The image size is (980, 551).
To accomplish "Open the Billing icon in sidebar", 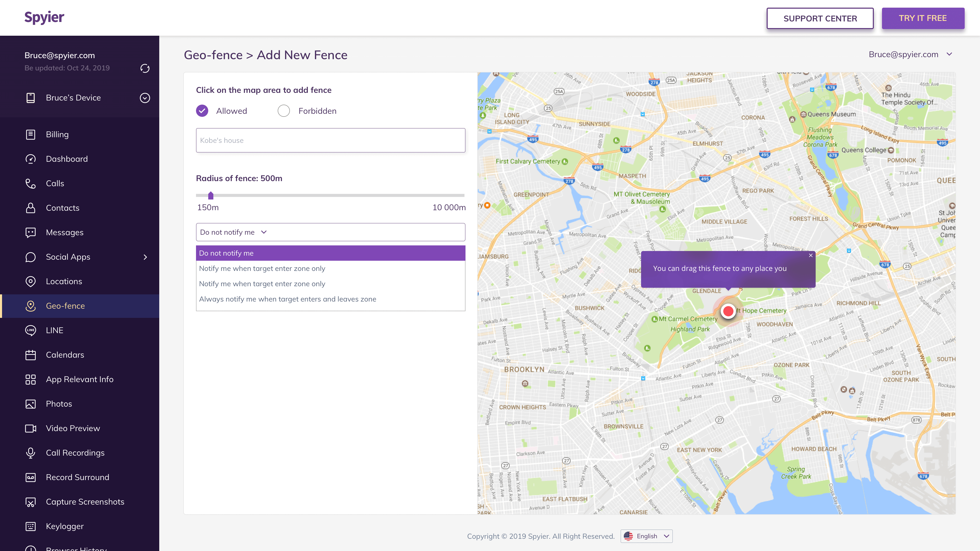I will [30, 135].
